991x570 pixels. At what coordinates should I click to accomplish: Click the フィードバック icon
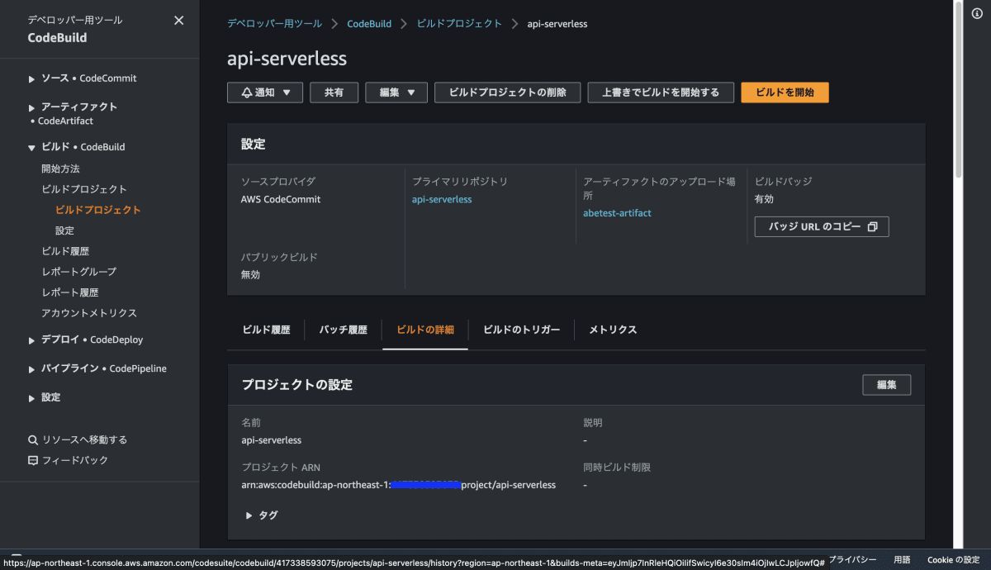point(33,461)
